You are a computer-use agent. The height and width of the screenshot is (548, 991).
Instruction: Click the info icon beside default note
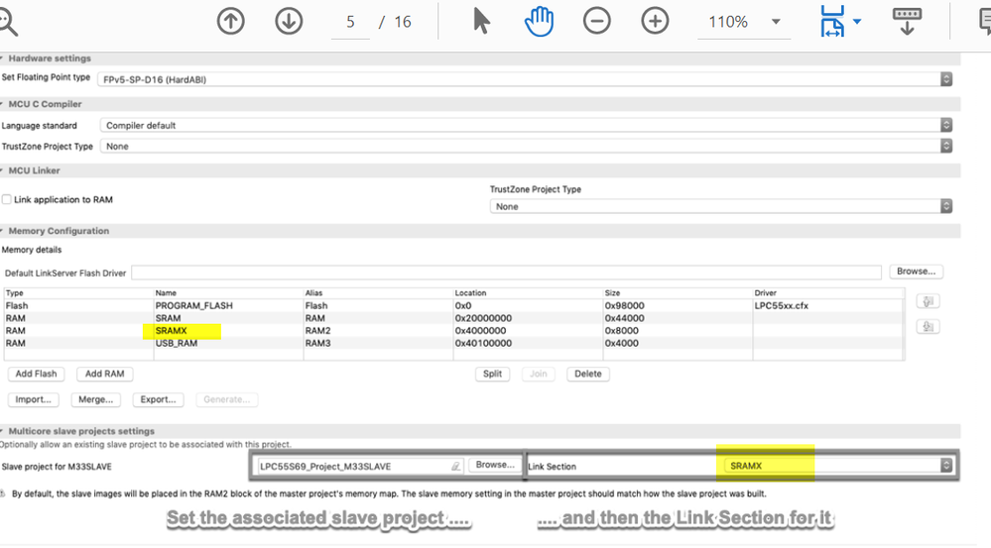3,493
